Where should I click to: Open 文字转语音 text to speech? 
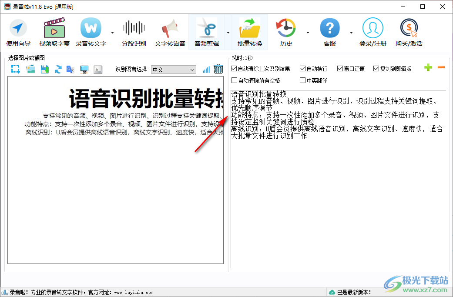[x=170, y=32]
